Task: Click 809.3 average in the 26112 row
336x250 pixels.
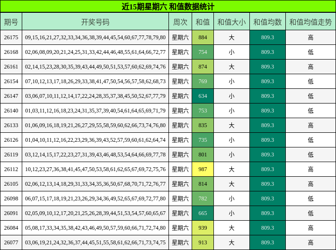Action: pyautogui.click(x=267, y=169)
